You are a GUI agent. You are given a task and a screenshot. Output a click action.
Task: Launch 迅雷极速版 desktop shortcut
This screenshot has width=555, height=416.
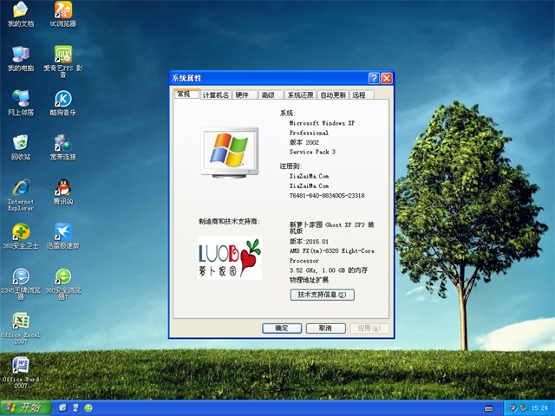63,232
